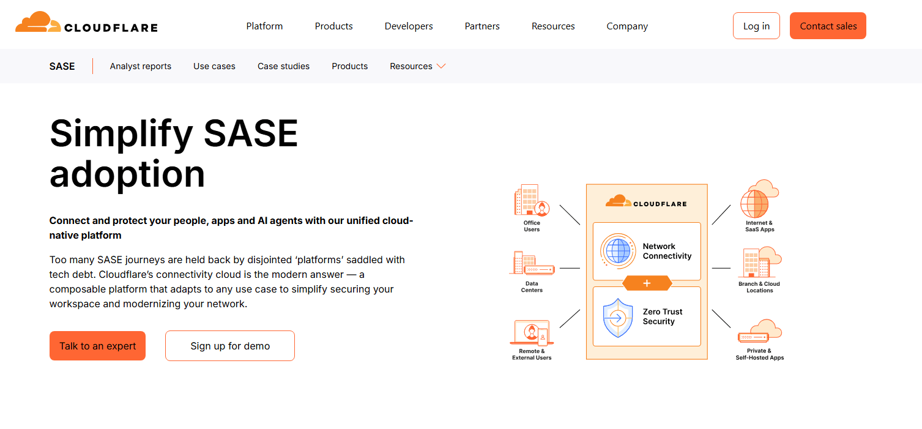Click the Sign up for demo button

230,346
